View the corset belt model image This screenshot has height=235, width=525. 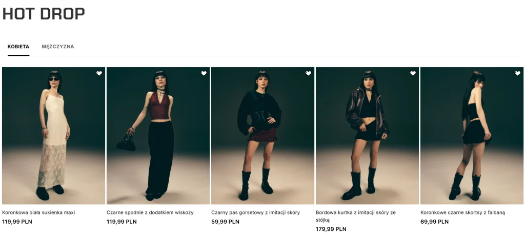[262, 136]
